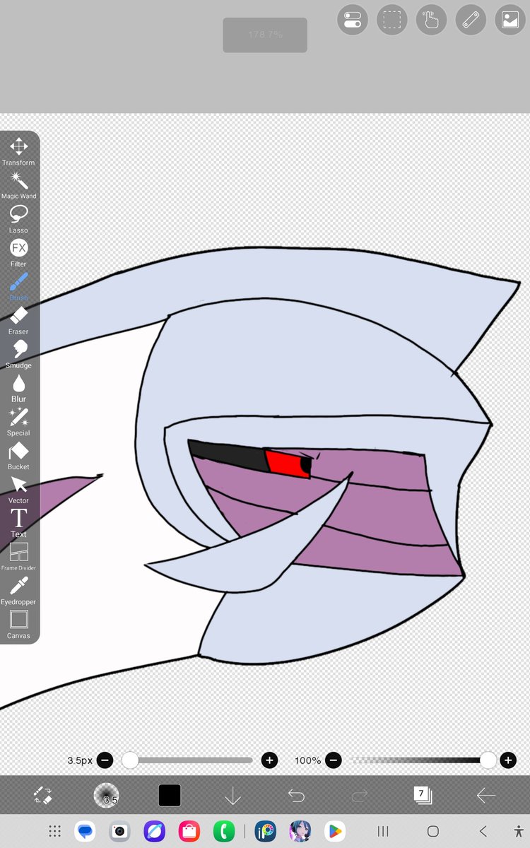Select the Brush tool
This screenshot has height=848, width=530.
click(x=18, y=287)
